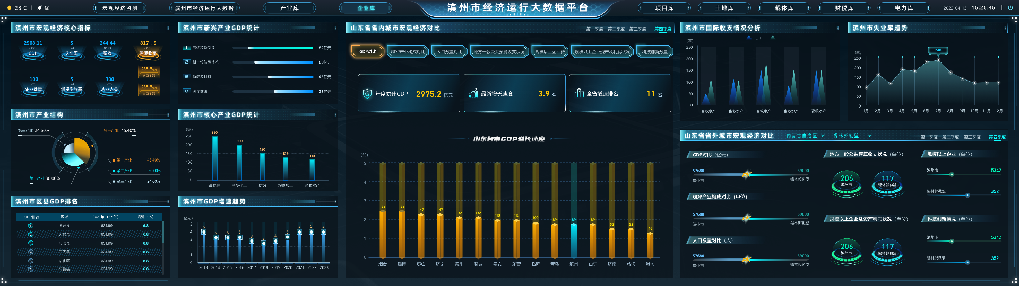Image resolution: width=1019 pixels, height=286 pixels.
Task: Open the 滨州市经济运行大数据 navigation tab
Action: point(204,8)
